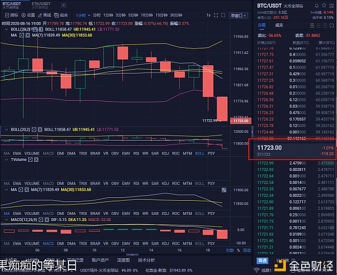Close the BOLL sub-panel

click(x=40, y=129)
